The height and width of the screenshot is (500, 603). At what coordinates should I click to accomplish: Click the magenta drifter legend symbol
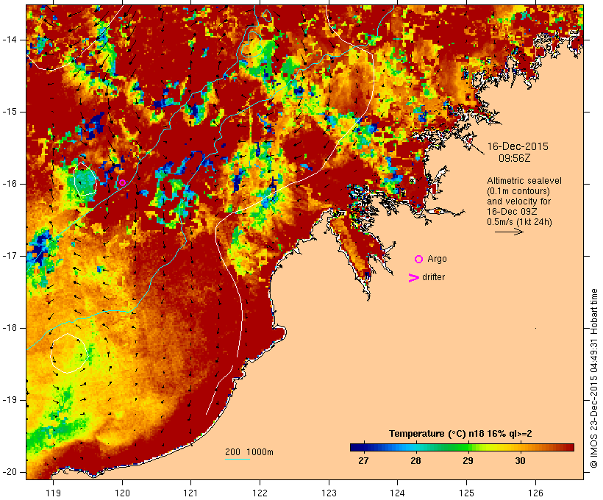click(414, 278)
